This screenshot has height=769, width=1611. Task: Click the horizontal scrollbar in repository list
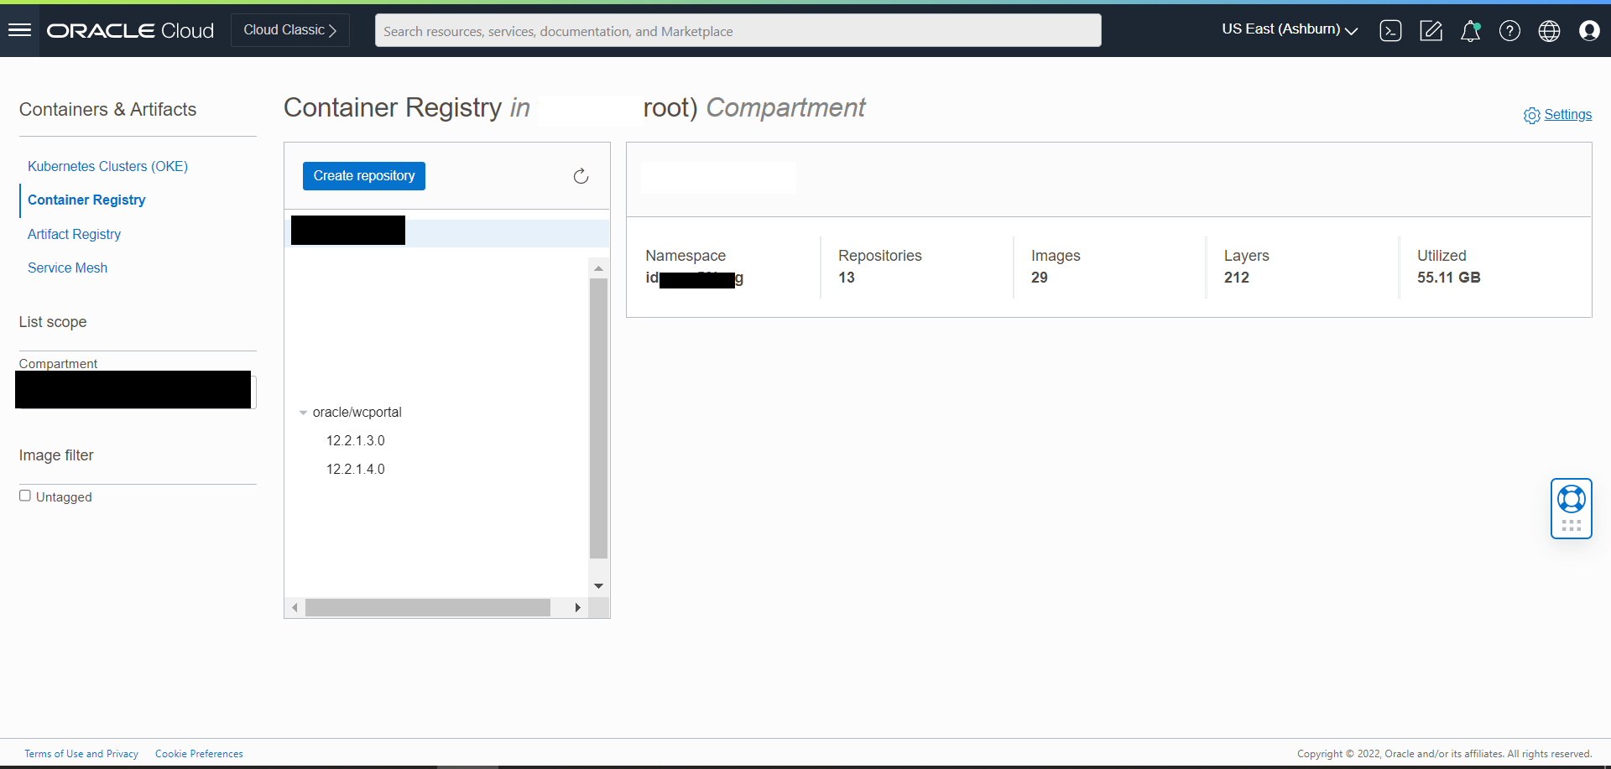(428, 607)
